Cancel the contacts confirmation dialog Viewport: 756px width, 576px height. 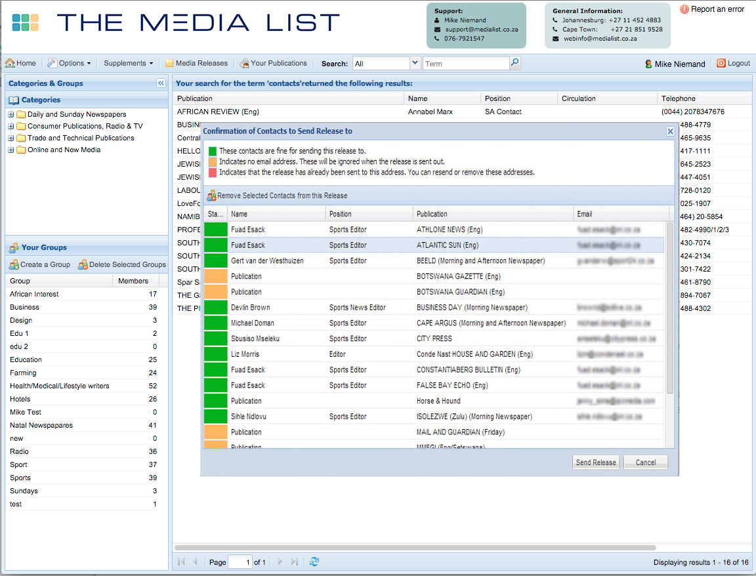tap(645, 462)
